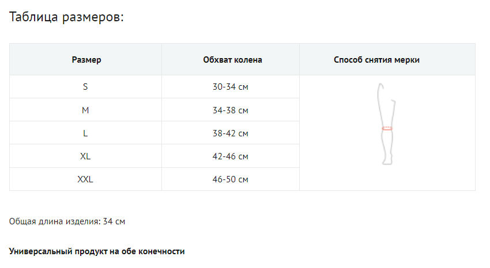Click the "34-38 см" knee girth value
490x268 pixels.
coord(230,110)
